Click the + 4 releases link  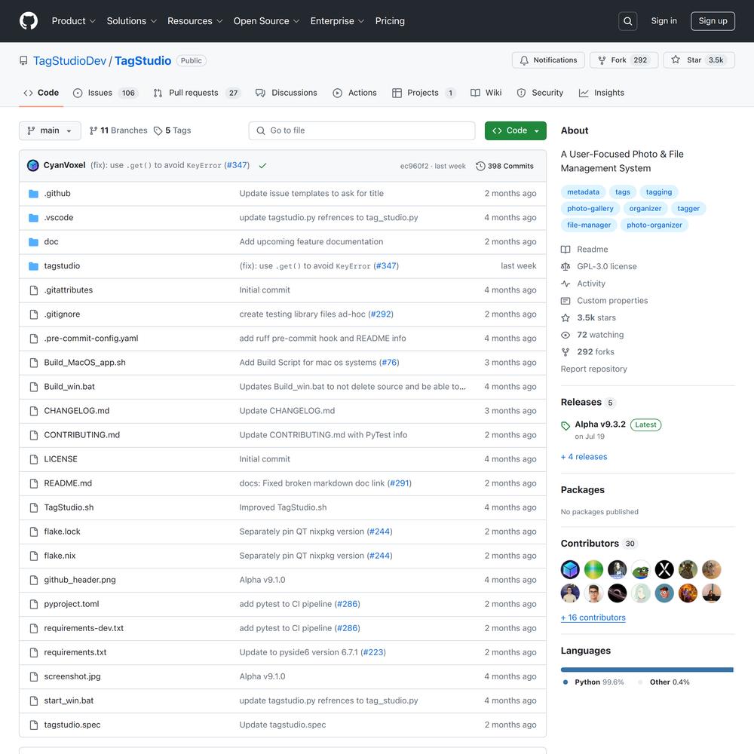[584, 456]
